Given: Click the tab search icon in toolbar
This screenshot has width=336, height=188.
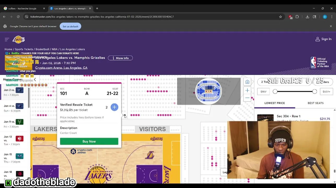Looking at the screenshot, I should [315, 17].
